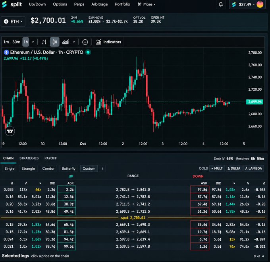The image size is (270, 262).
Task: Click UP ask 94.4¢ price
Action: pyautogui.click(x=66, y=239)
